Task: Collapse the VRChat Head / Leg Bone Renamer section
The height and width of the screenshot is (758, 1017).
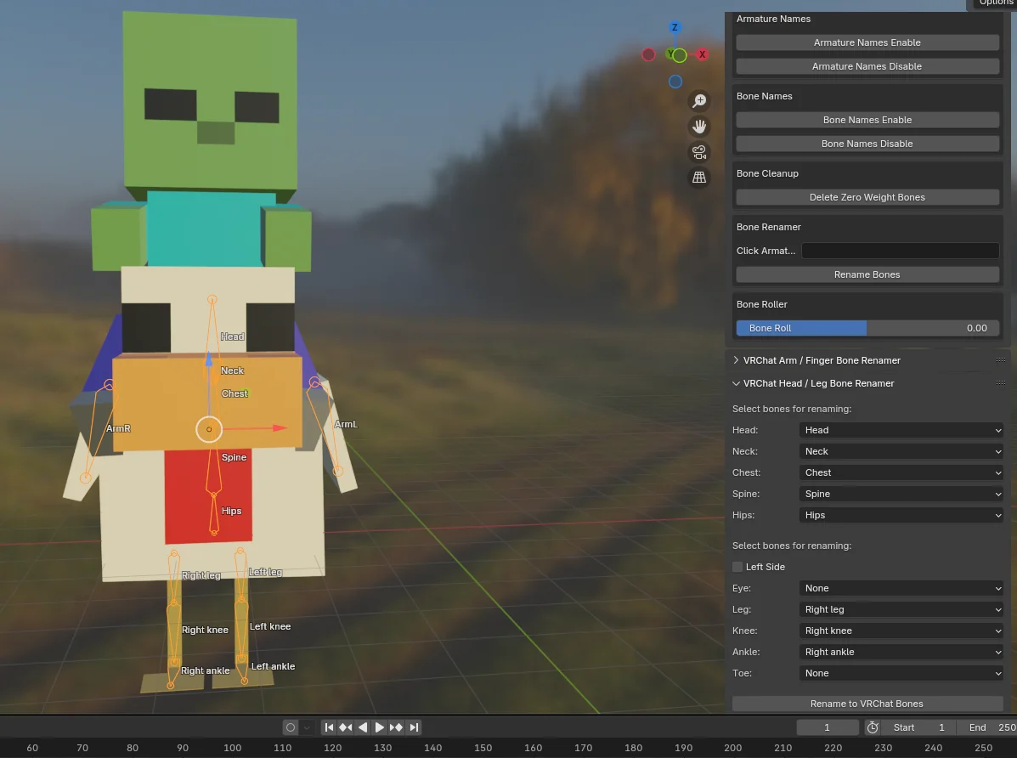Action: [x=818, y=383]
